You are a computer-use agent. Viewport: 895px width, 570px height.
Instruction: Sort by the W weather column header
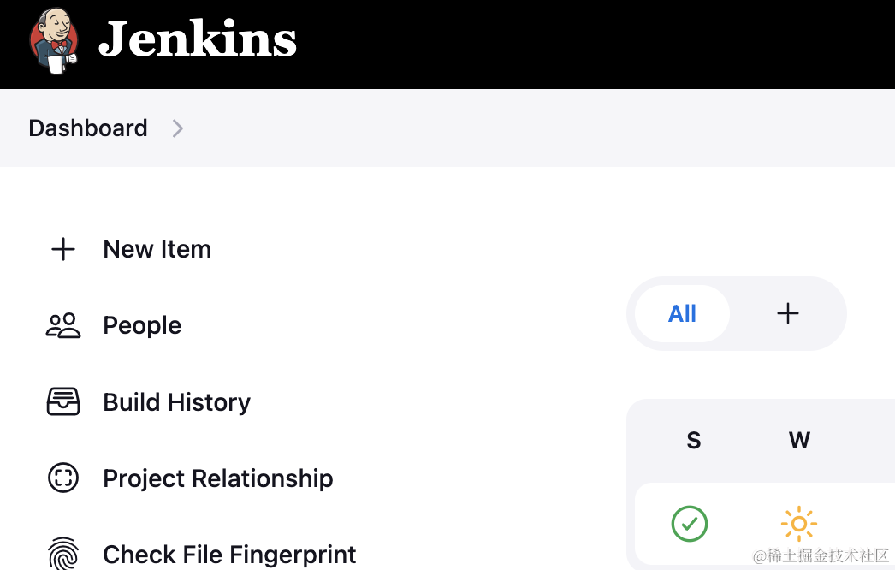click(x=799, y=441)
